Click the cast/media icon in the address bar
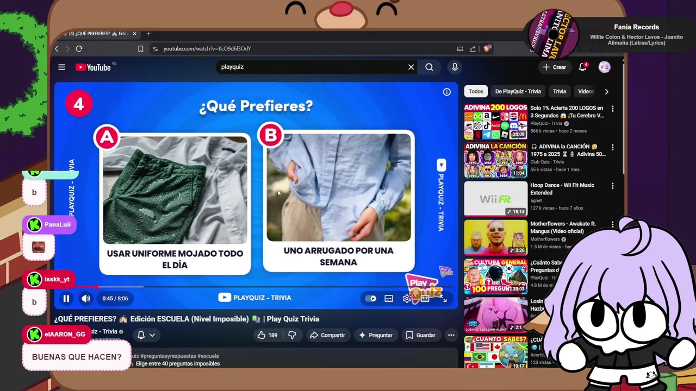The image size is (696, 391). coord(460,49)
